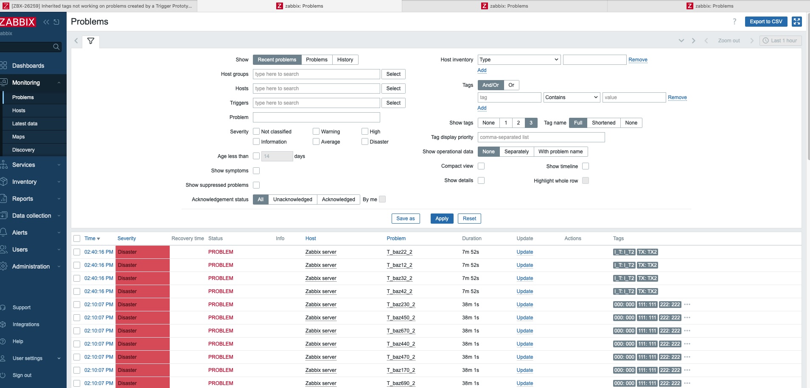Switch Show to History tab
Viewport: 810px width, 388px height.
pyautogui.click(x=345, y=60)
